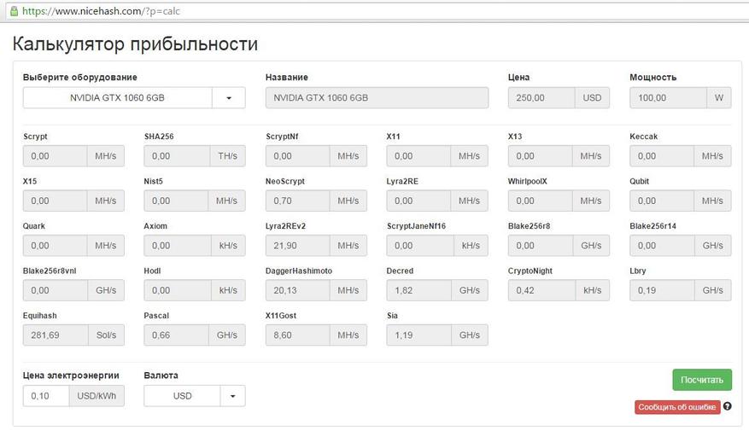Click the WhirlpoolX hashrate field
Image resolution: width=749 pixels, height=431 pixels.
click(x=541, y=201)
